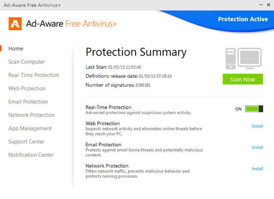Open Real-Time Protection sidebar item
The width and height of the screenshot is (274, 199).
(33, 75)
